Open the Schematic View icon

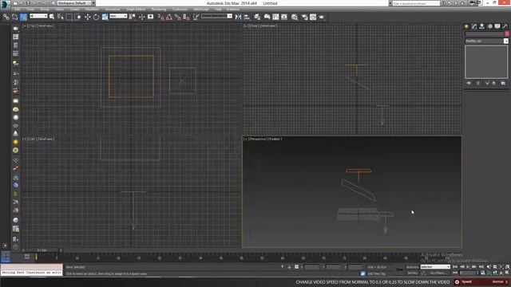point(284,17)
